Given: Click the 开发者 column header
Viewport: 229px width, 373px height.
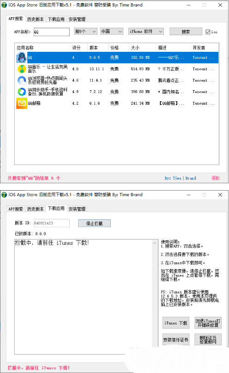Looking at the screenshot, I should [x=205, y=48].
